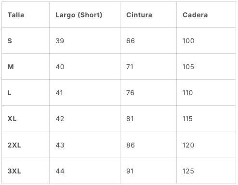Click the waist value 66
Screen dimensions: 238x185
131,41
